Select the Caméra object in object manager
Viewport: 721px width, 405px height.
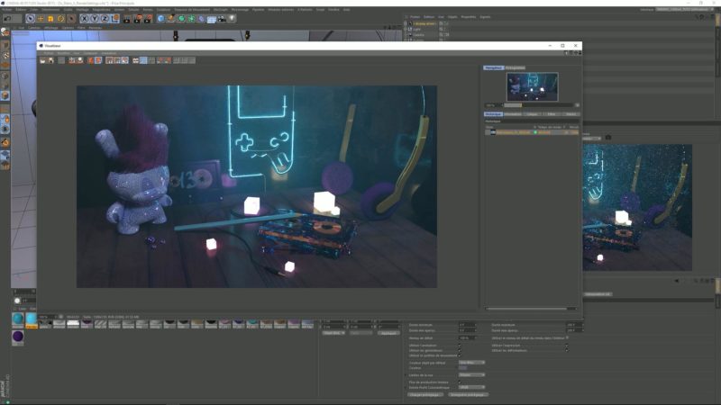pyautogui.click(x=418, y=34)
